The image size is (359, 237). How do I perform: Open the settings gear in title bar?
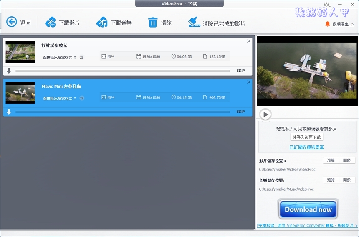(326, 4)
